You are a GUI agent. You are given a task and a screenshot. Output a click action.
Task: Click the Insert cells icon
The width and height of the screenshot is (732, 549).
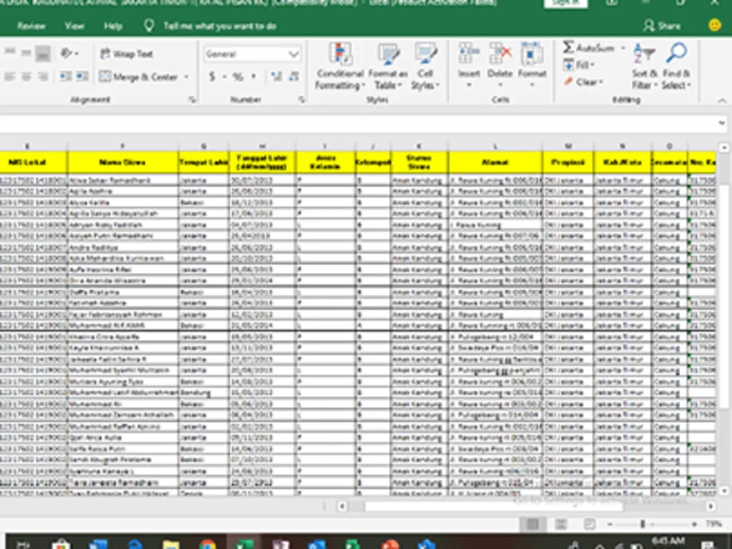click(x=468, y=54)
